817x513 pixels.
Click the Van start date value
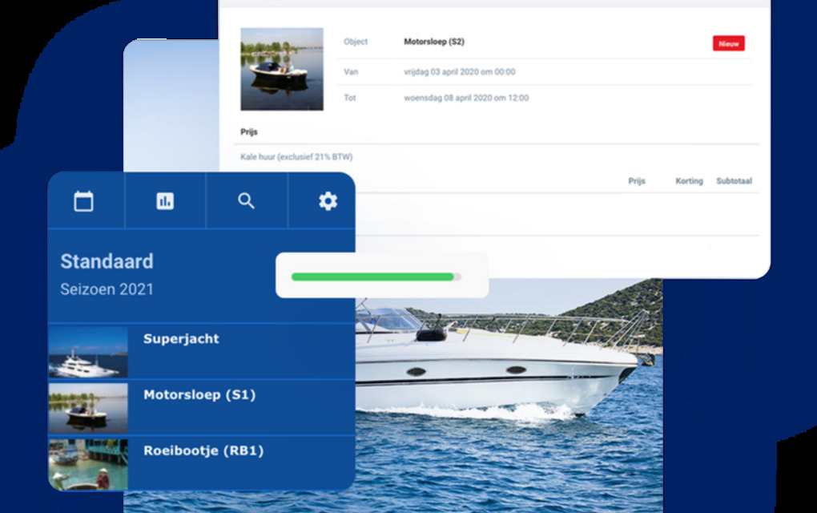click(459, 72)
